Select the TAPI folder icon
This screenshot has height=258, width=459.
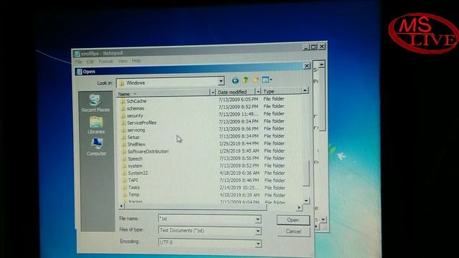[x=125, y=180]
